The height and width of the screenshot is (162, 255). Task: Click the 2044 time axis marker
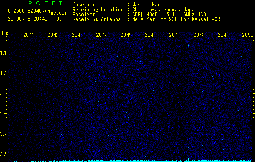[x=101, y=35]
